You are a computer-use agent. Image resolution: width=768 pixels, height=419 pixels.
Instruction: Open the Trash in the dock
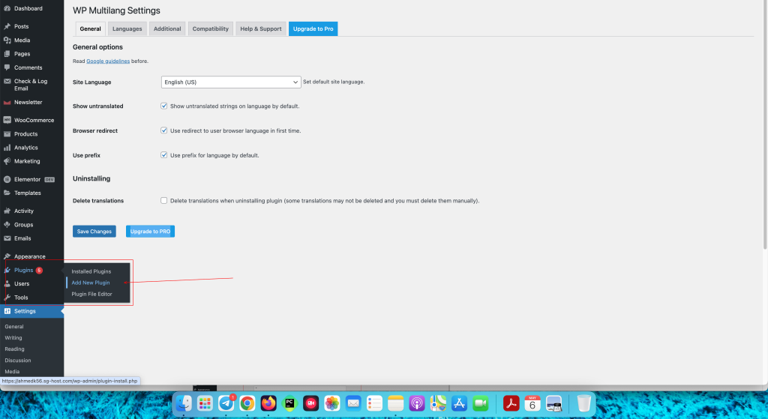pyautogui.click(x=583, y=403)
